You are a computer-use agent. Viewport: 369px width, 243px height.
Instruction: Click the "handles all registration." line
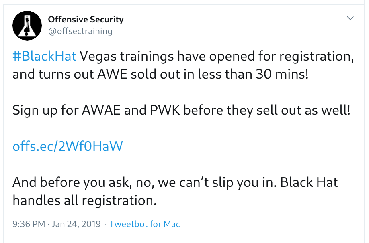(x=84, y=200)
